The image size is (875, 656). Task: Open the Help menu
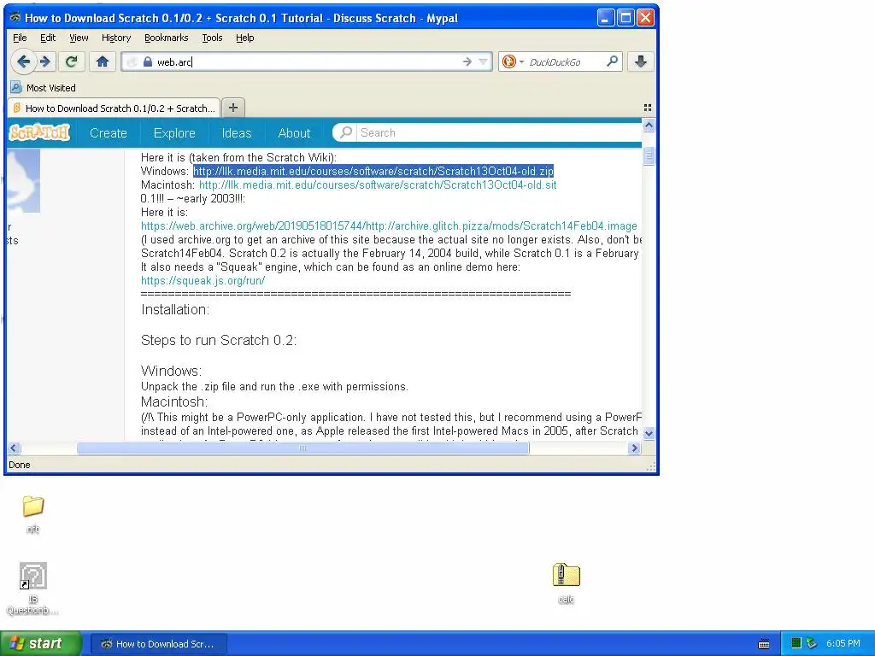pyautogui.click(x=244, y=38)
